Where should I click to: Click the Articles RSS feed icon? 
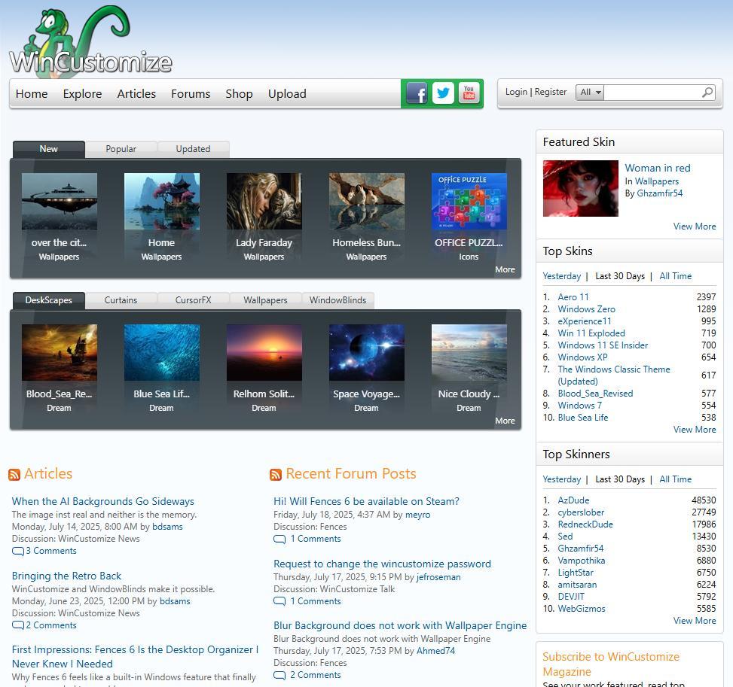(14, 475)
